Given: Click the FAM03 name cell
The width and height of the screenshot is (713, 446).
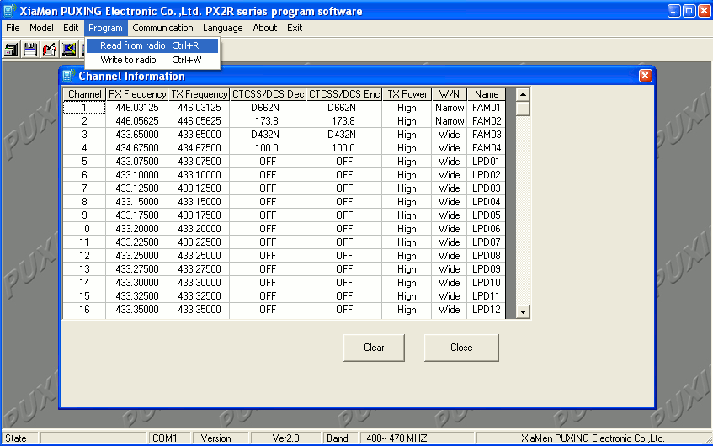Looking at the screenshot, I should tap(487, 135).
